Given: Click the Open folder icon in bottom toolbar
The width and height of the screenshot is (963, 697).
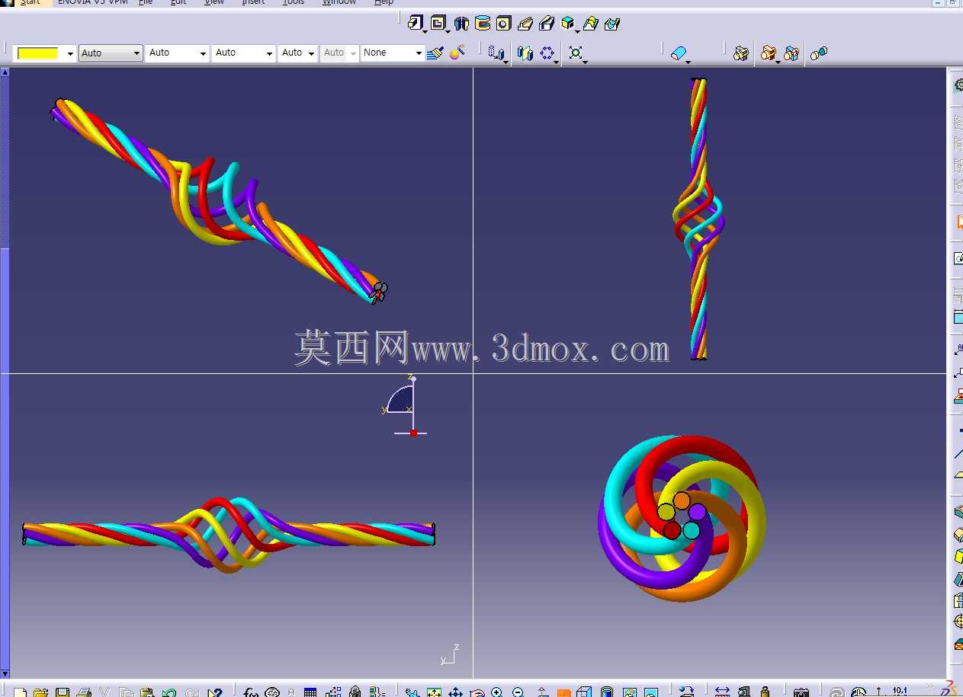Looking at the screenshot, I should [x=40, y=692].
